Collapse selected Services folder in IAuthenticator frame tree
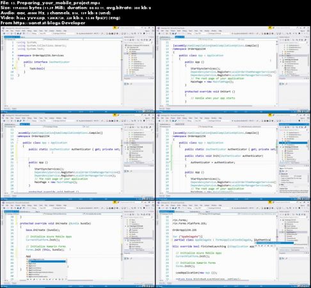311x288 pixels. (x=127, y=53)
